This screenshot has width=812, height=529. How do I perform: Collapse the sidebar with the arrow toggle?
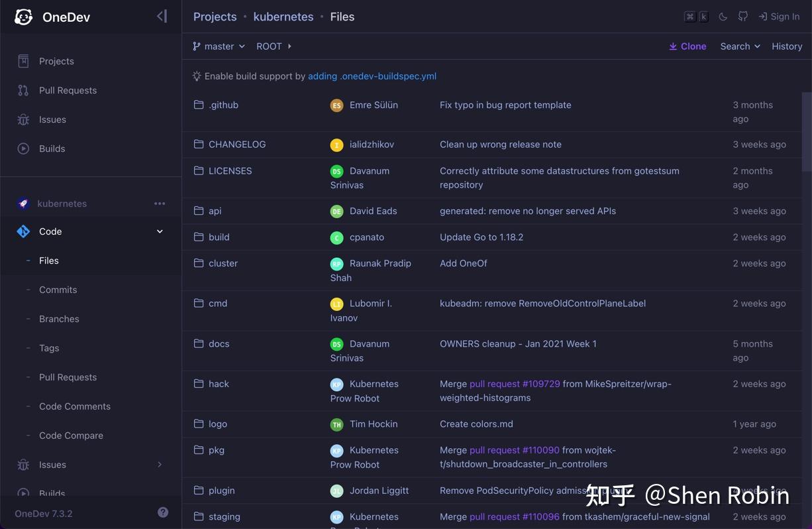(162, 16)
